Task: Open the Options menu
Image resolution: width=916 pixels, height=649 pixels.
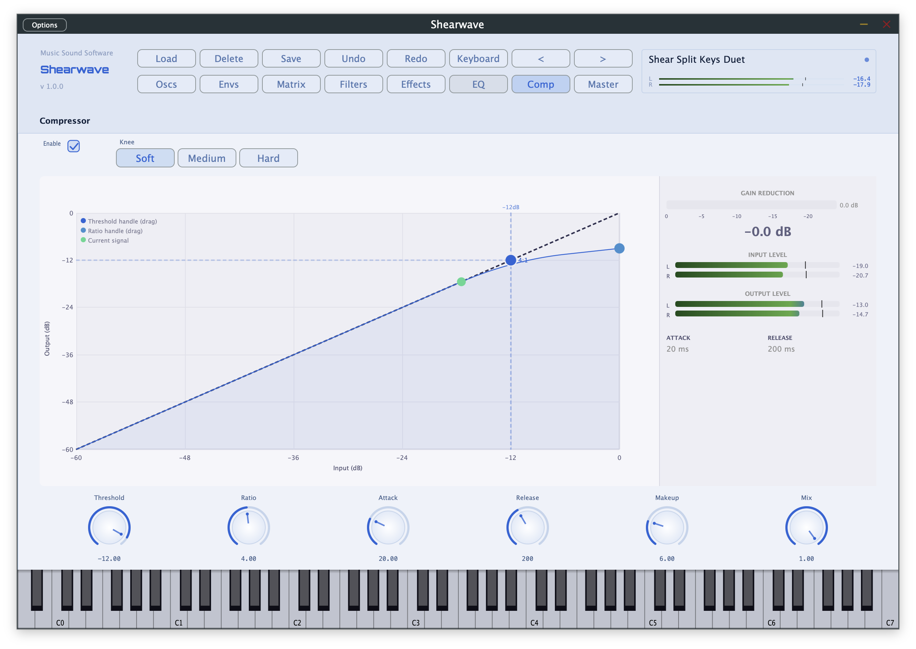Action: 44,25
